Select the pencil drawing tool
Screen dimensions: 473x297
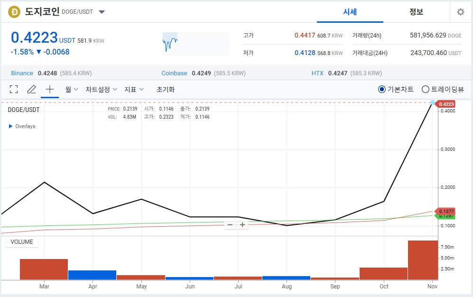click(x=32, y=89)
